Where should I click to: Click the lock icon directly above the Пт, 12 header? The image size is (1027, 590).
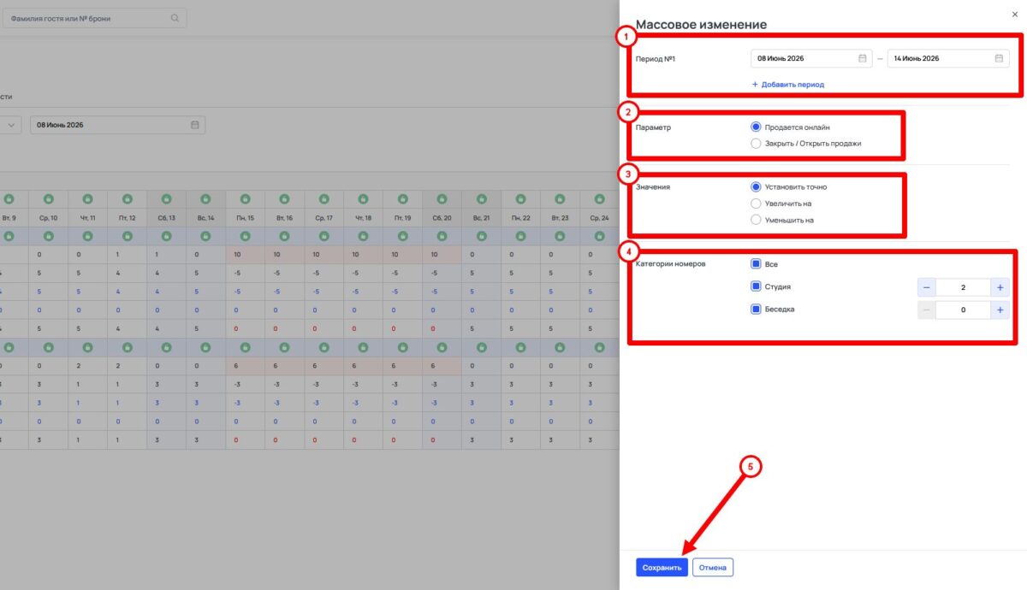coord(128,198)
